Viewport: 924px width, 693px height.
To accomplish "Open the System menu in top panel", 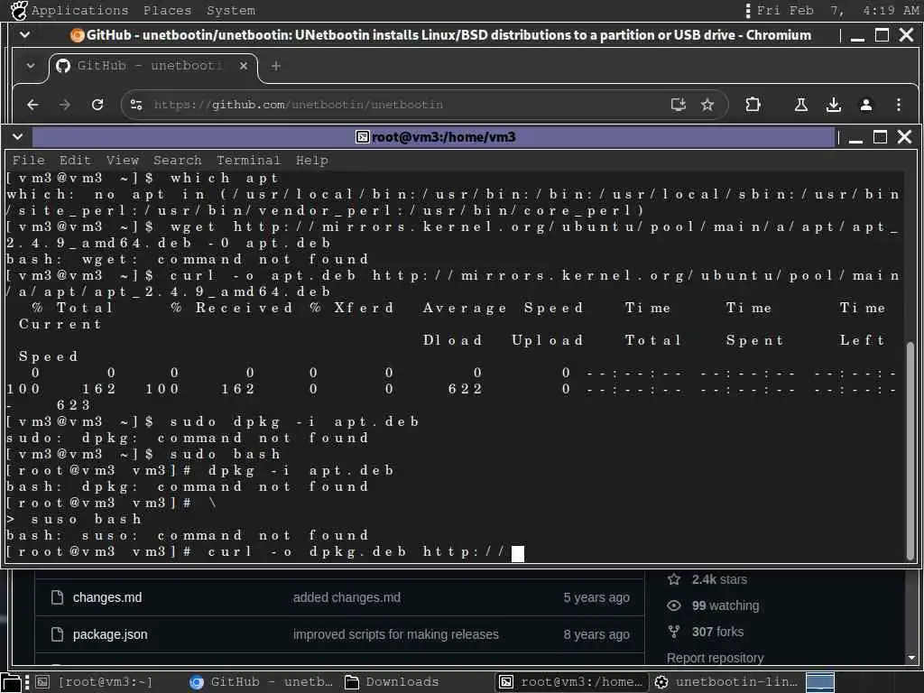I will click(231, 11).
